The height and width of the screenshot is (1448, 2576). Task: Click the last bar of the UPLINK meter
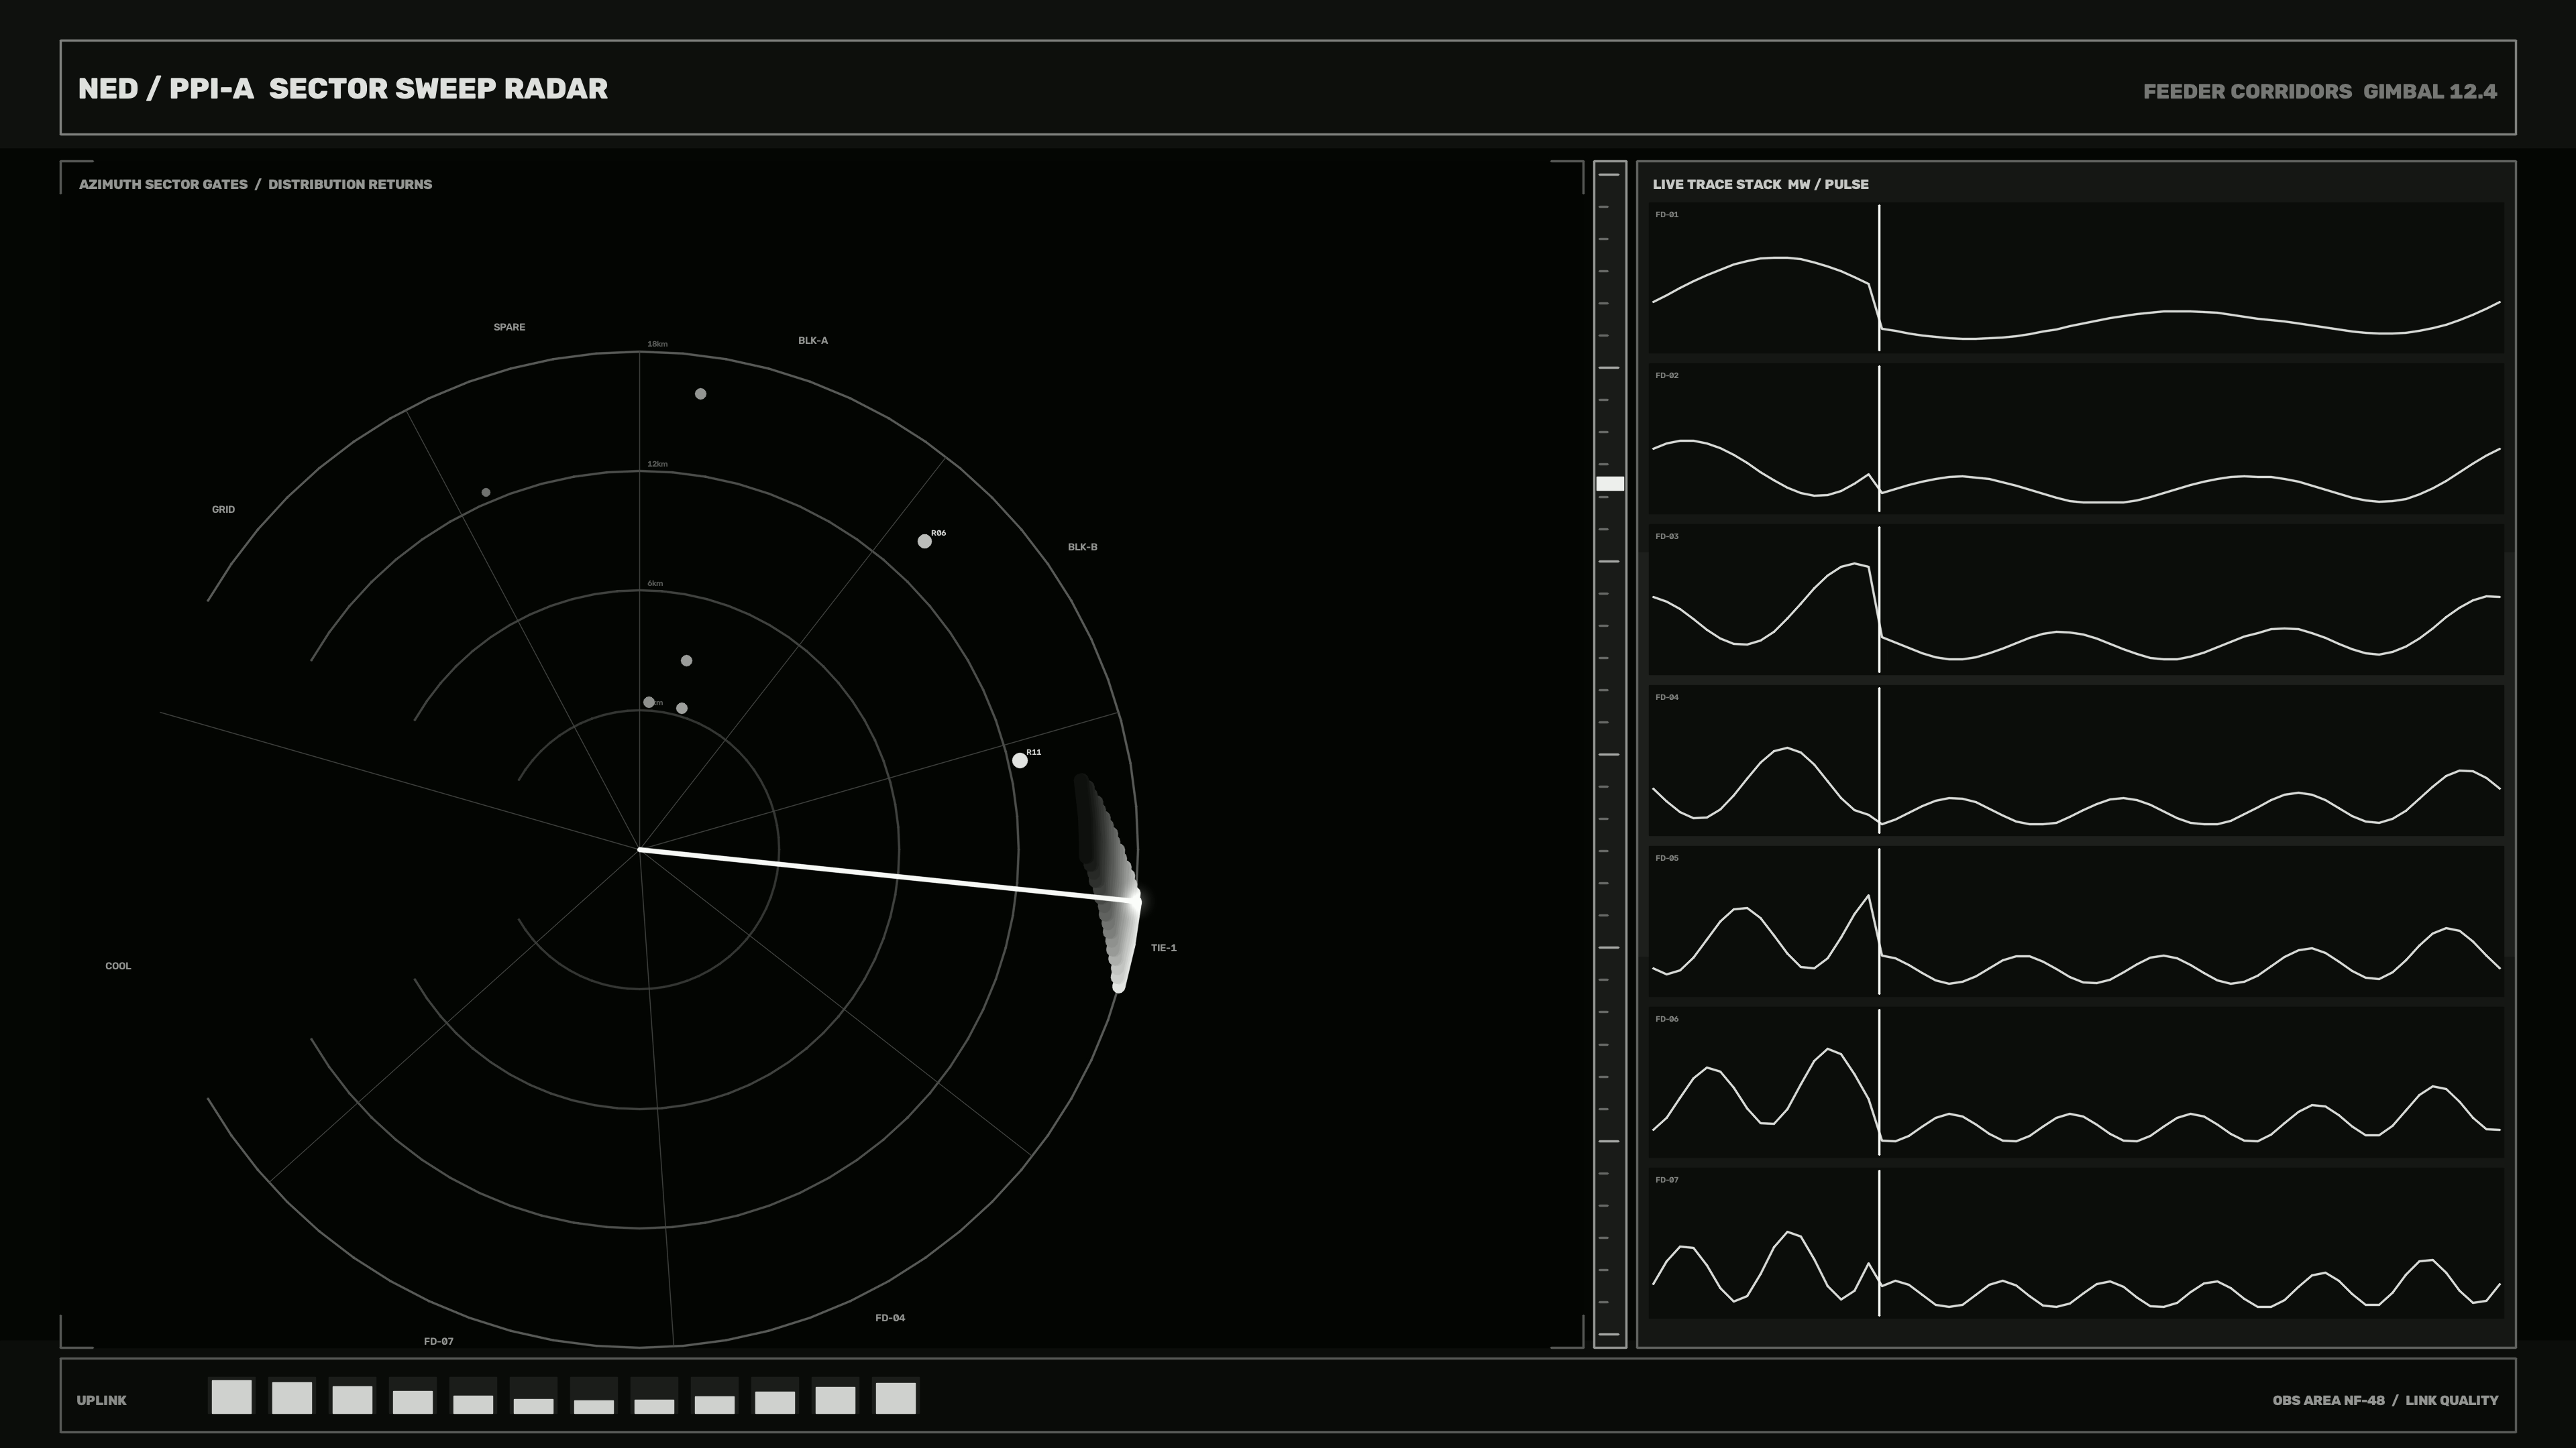896,1397
